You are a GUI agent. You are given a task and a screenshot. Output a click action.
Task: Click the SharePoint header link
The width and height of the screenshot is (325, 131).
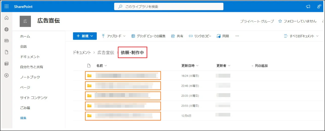click(23, 6)
